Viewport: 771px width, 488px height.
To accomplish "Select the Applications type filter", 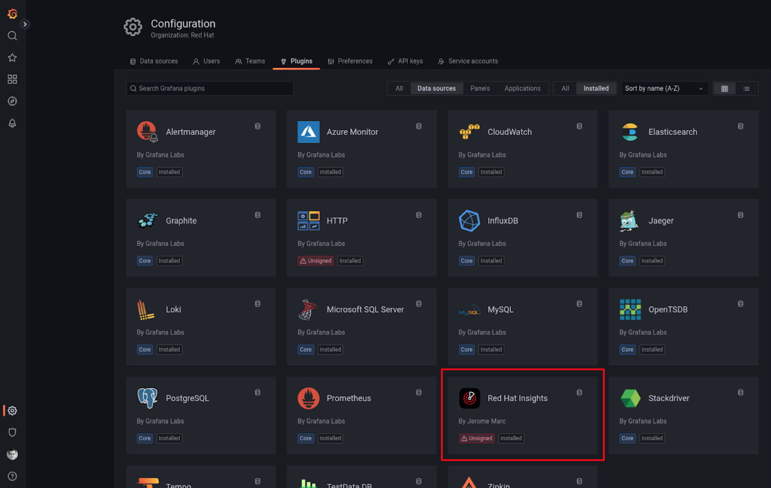I will pyautogui.click(x=522, y=88).
